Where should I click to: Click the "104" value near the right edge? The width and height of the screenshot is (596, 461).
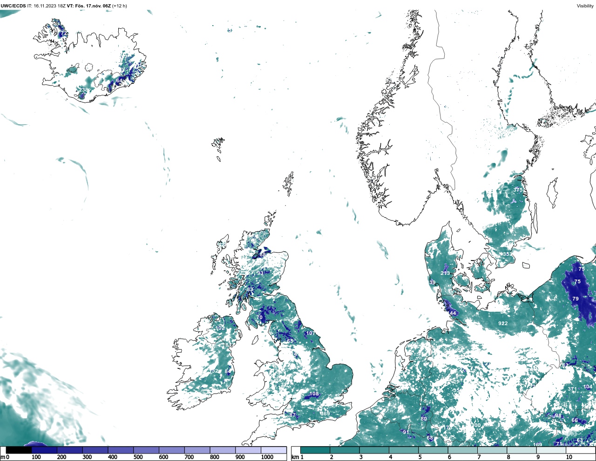tap(588, 387)
